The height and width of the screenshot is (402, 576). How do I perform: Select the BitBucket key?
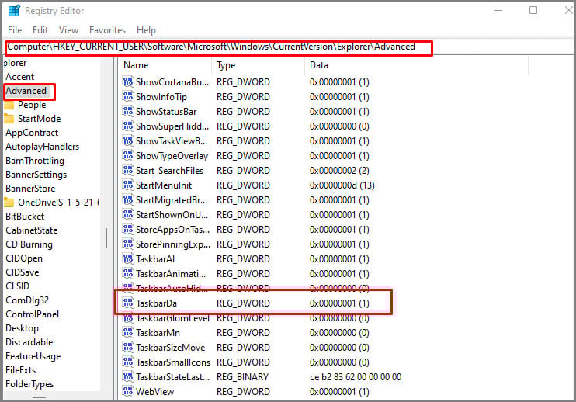pyautogui.click(x=25, y=217)
